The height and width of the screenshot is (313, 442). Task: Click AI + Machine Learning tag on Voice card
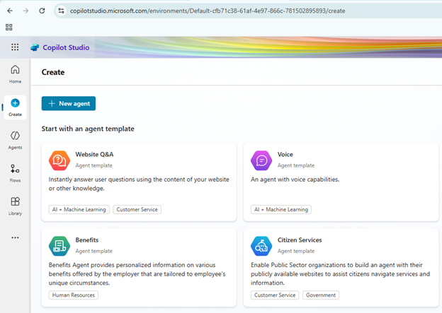point(281,210)
